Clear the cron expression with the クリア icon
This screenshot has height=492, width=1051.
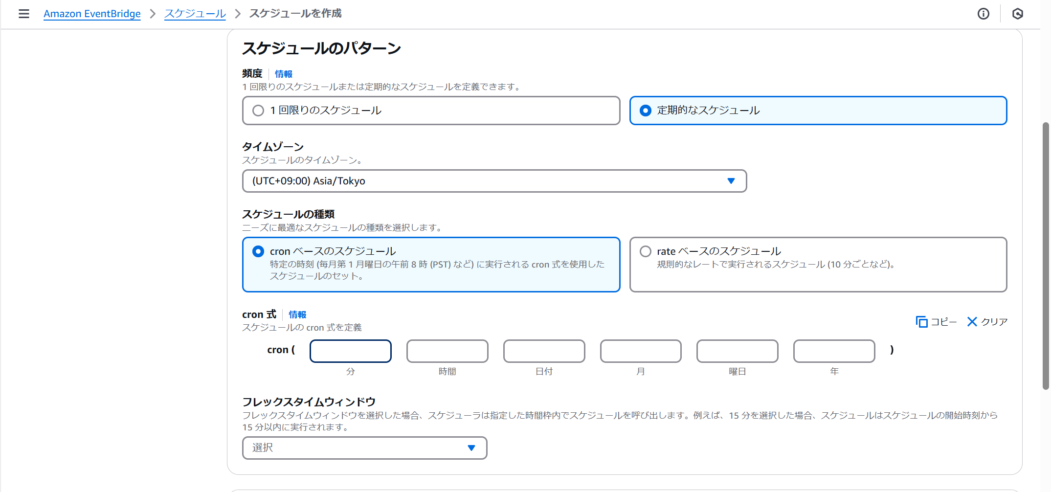(x=987, y=322)
